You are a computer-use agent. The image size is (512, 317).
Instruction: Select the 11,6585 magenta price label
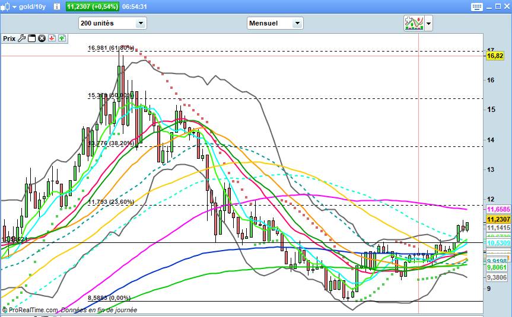point(497,210)
